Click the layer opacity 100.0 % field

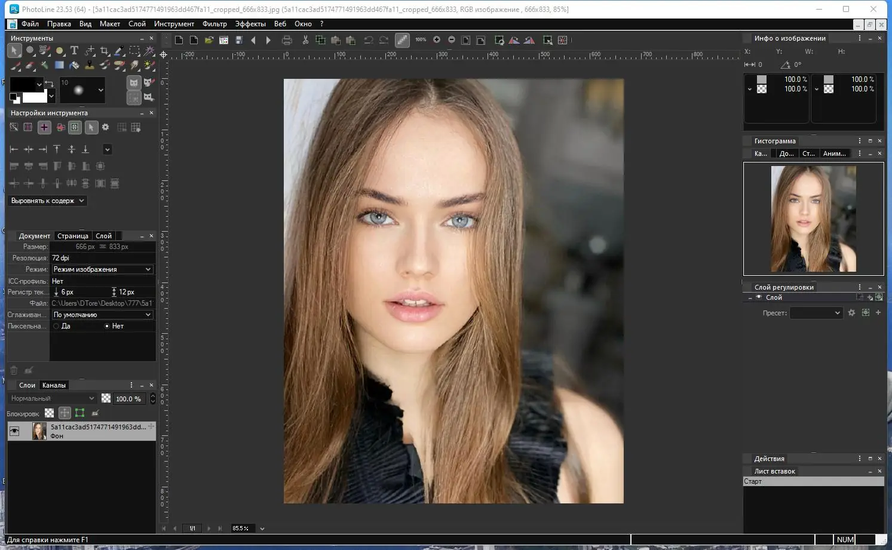pyautogui.click(x=128, y=398)
